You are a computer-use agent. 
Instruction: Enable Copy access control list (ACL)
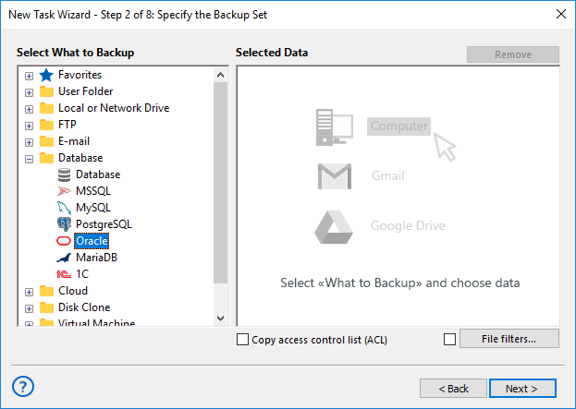tap(242, 340)
